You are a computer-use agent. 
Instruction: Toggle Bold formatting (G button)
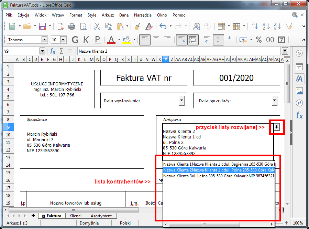(75, 40)
